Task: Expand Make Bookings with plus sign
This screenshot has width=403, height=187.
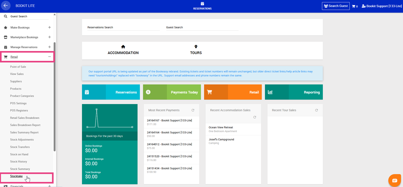Action: (x=49, y=28)
